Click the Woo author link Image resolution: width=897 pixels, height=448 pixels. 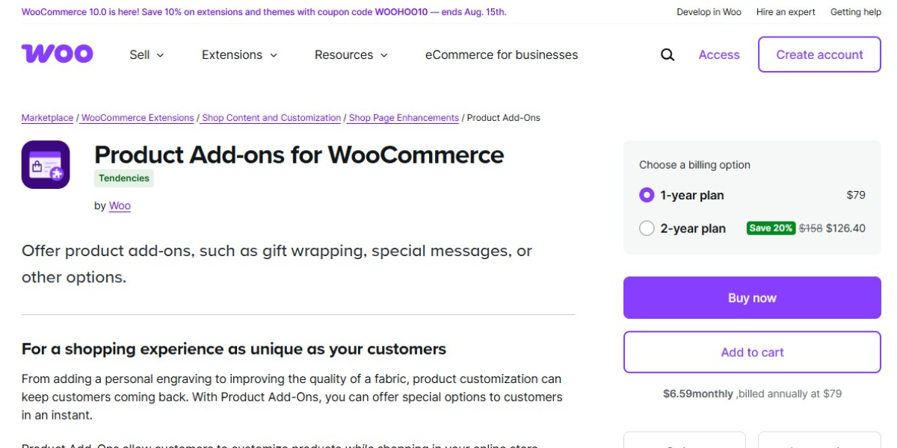click(x=120, y=206)
